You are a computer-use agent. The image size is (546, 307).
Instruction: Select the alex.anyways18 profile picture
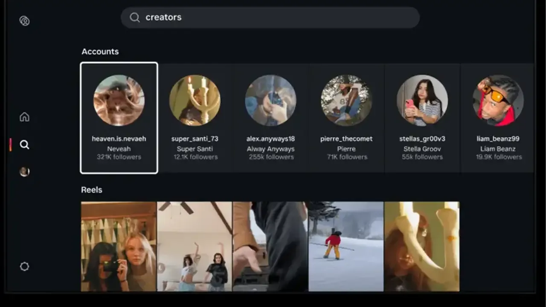[x=270, y=101]
